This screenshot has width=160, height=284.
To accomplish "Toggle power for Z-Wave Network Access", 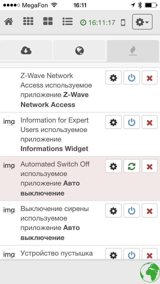I will pyautogui.click(x=131, y=78).
